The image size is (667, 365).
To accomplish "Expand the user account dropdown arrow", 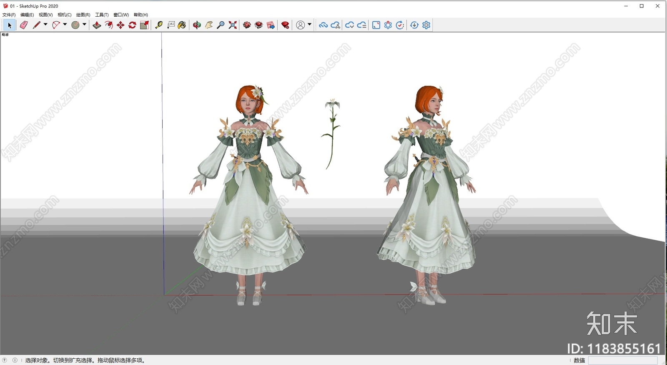I will coord(309,25).
